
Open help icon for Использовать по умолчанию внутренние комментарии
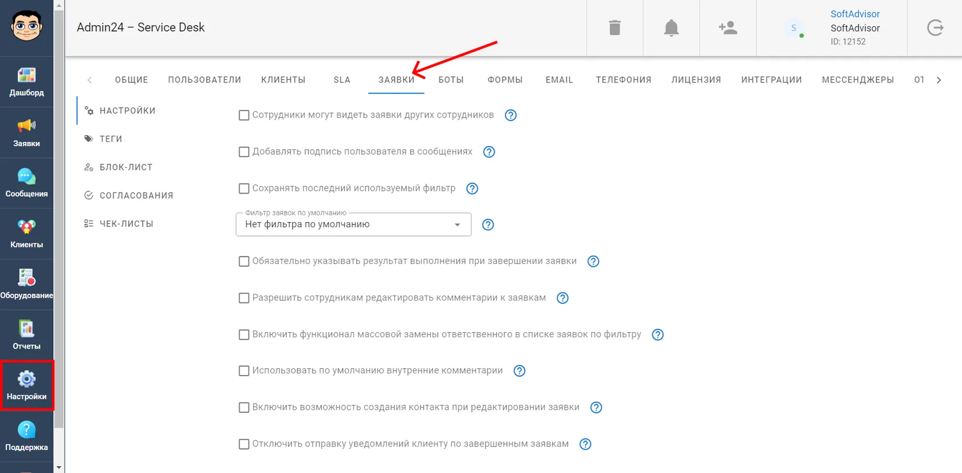click(x=519, y=370)
